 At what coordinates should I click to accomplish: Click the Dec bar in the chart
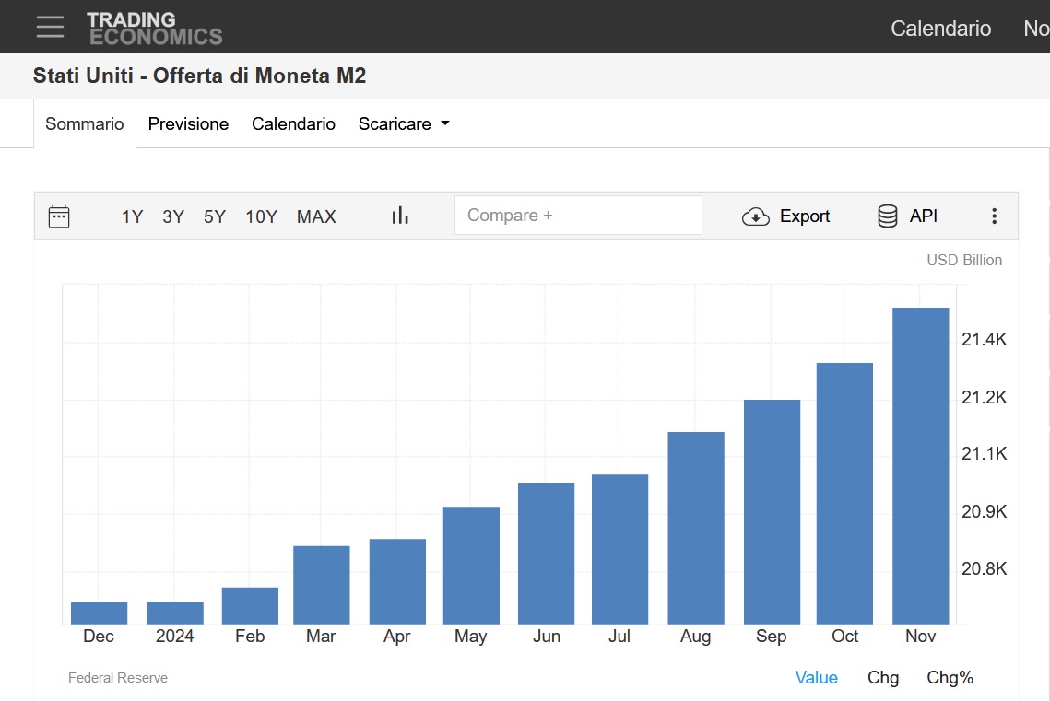click(100, 613)
